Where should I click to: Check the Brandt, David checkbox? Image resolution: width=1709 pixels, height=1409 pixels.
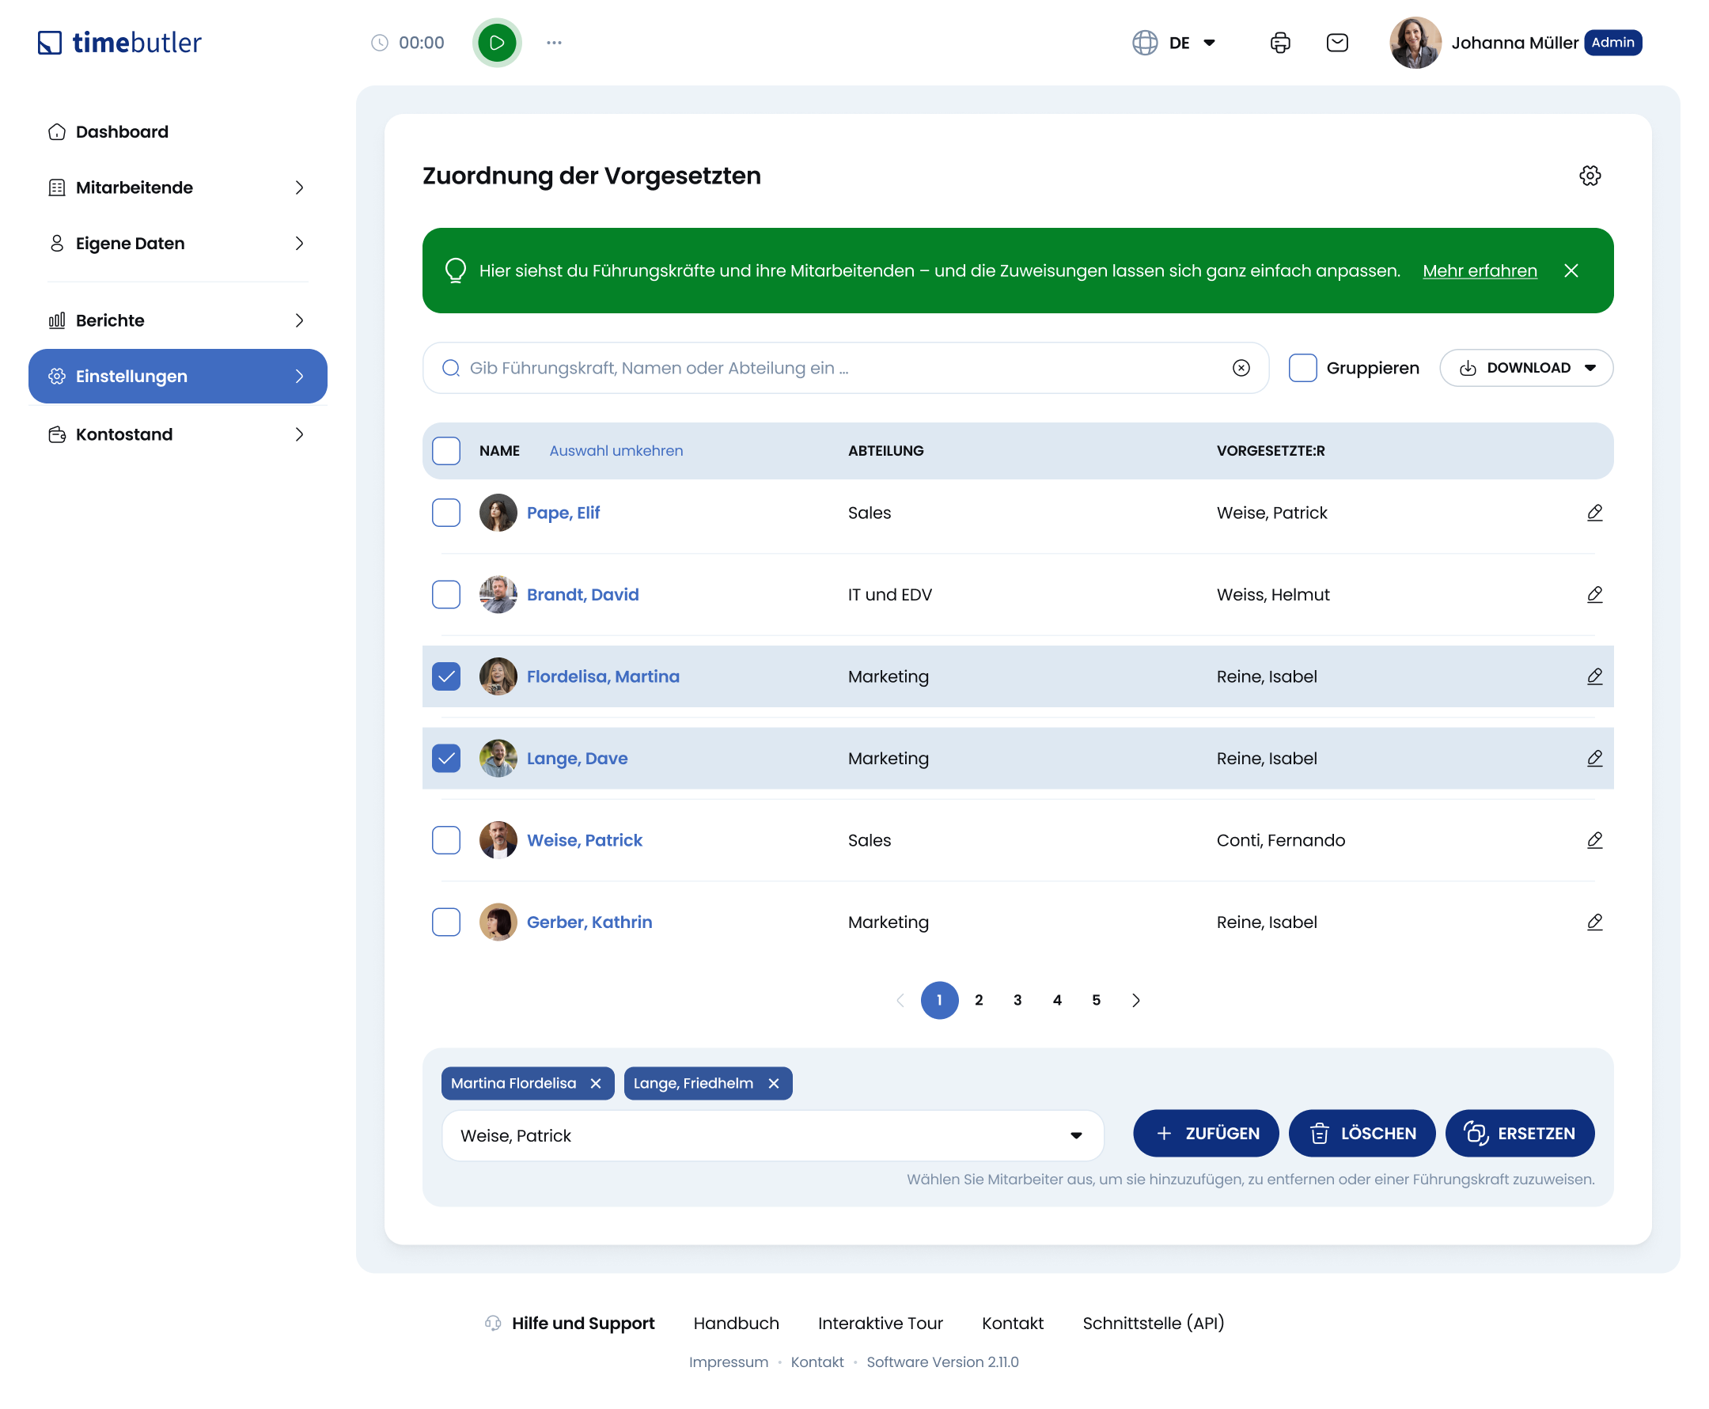point(446,595)
